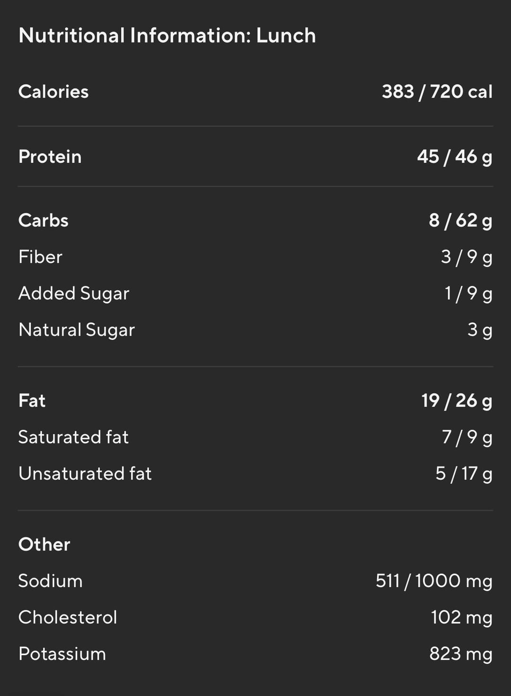Select the 102 mg cholesterol value
This screenshot has width=511, height=696.
(462, 617)
